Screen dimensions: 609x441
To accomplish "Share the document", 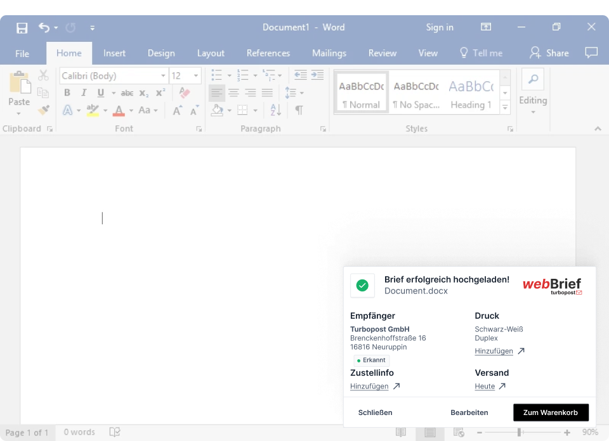I will coord(549,53).
